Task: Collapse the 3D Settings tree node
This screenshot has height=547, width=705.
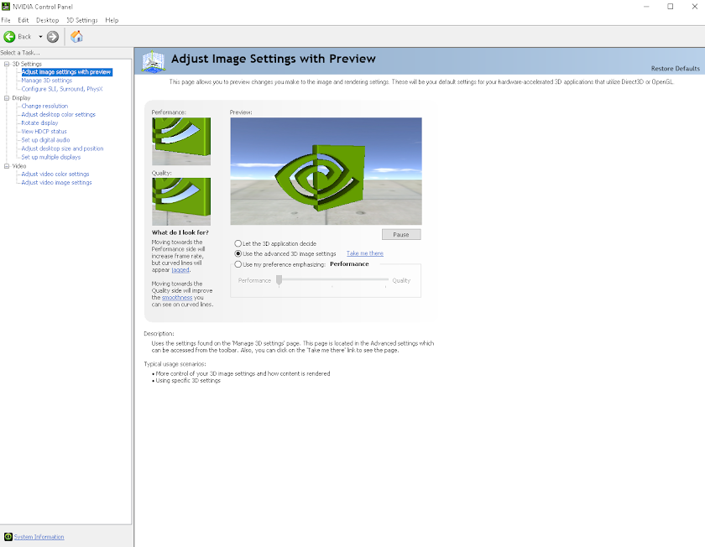Action: click(7, 64)
